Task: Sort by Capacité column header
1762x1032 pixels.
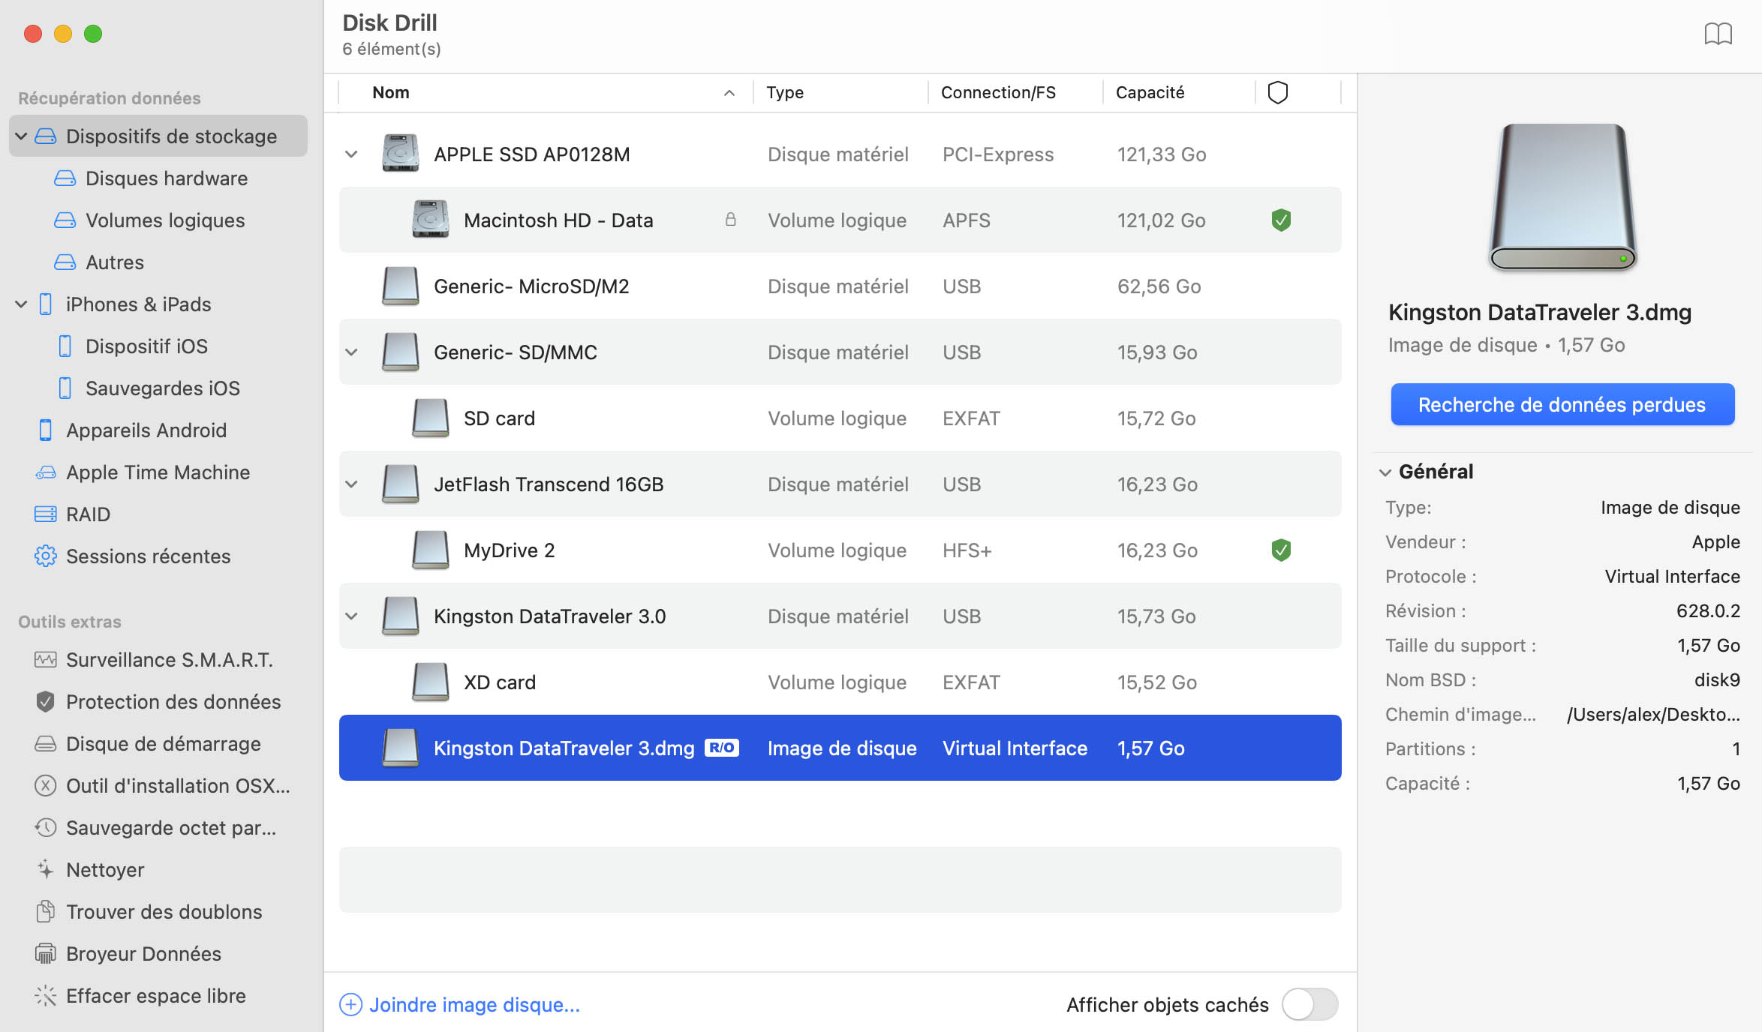Action: (x=1150, y=92)
